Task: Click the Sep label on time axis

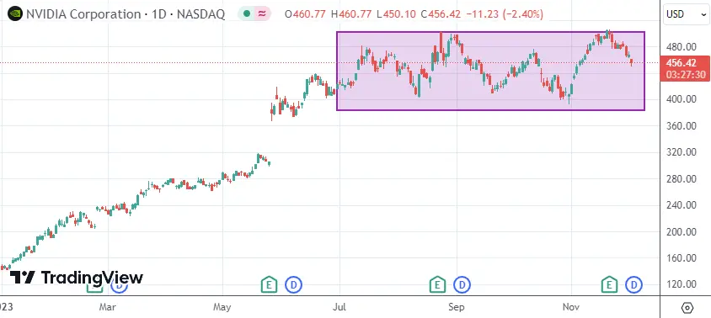Action: pyautogui.click(x=456, y=308)
